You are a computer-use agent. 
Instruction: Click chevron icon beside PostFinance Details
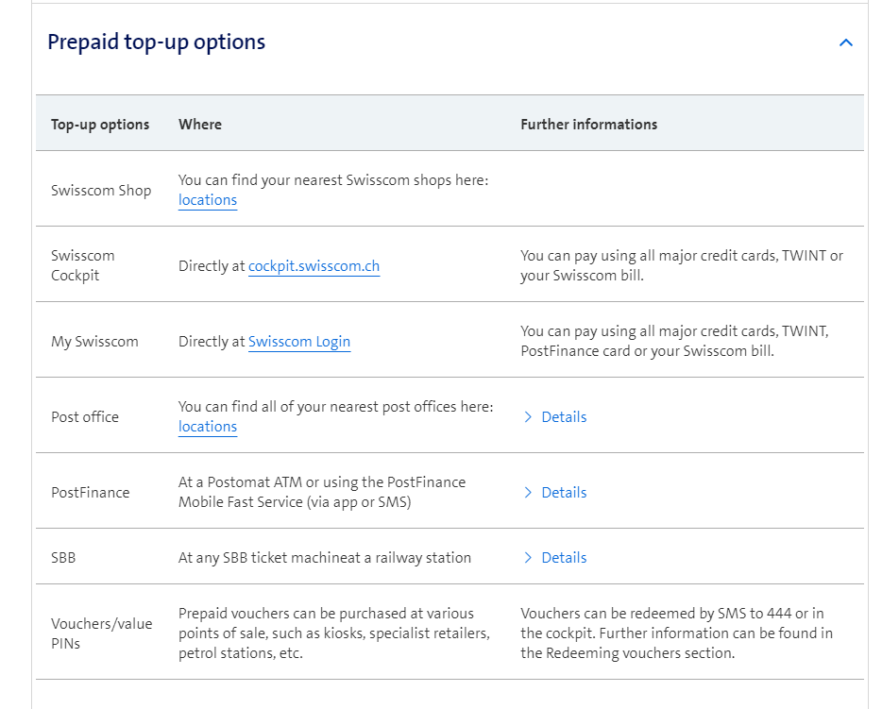(x=528, y=493)
